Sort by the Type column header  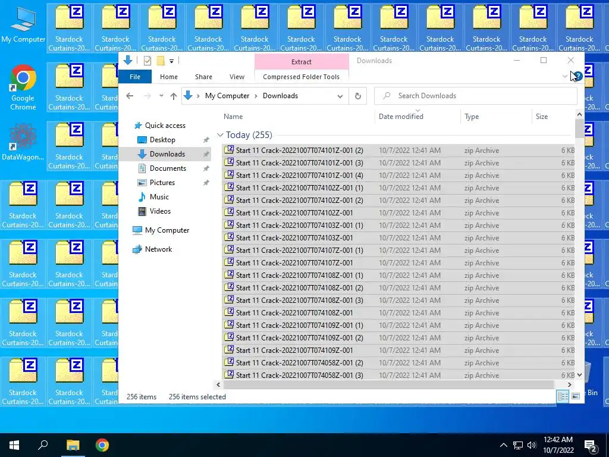(x=472, y=116)
